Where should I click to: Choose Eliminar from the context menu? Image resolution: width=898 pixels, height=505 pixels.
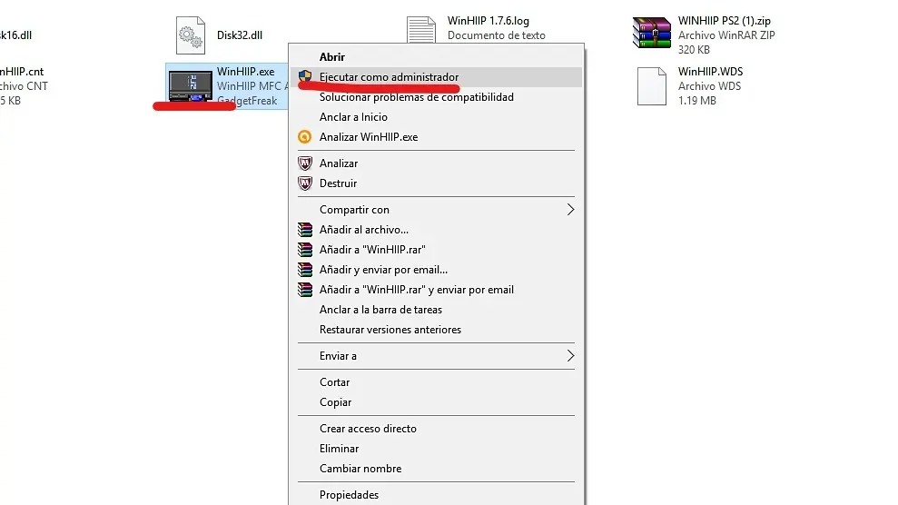coord(437,449)
